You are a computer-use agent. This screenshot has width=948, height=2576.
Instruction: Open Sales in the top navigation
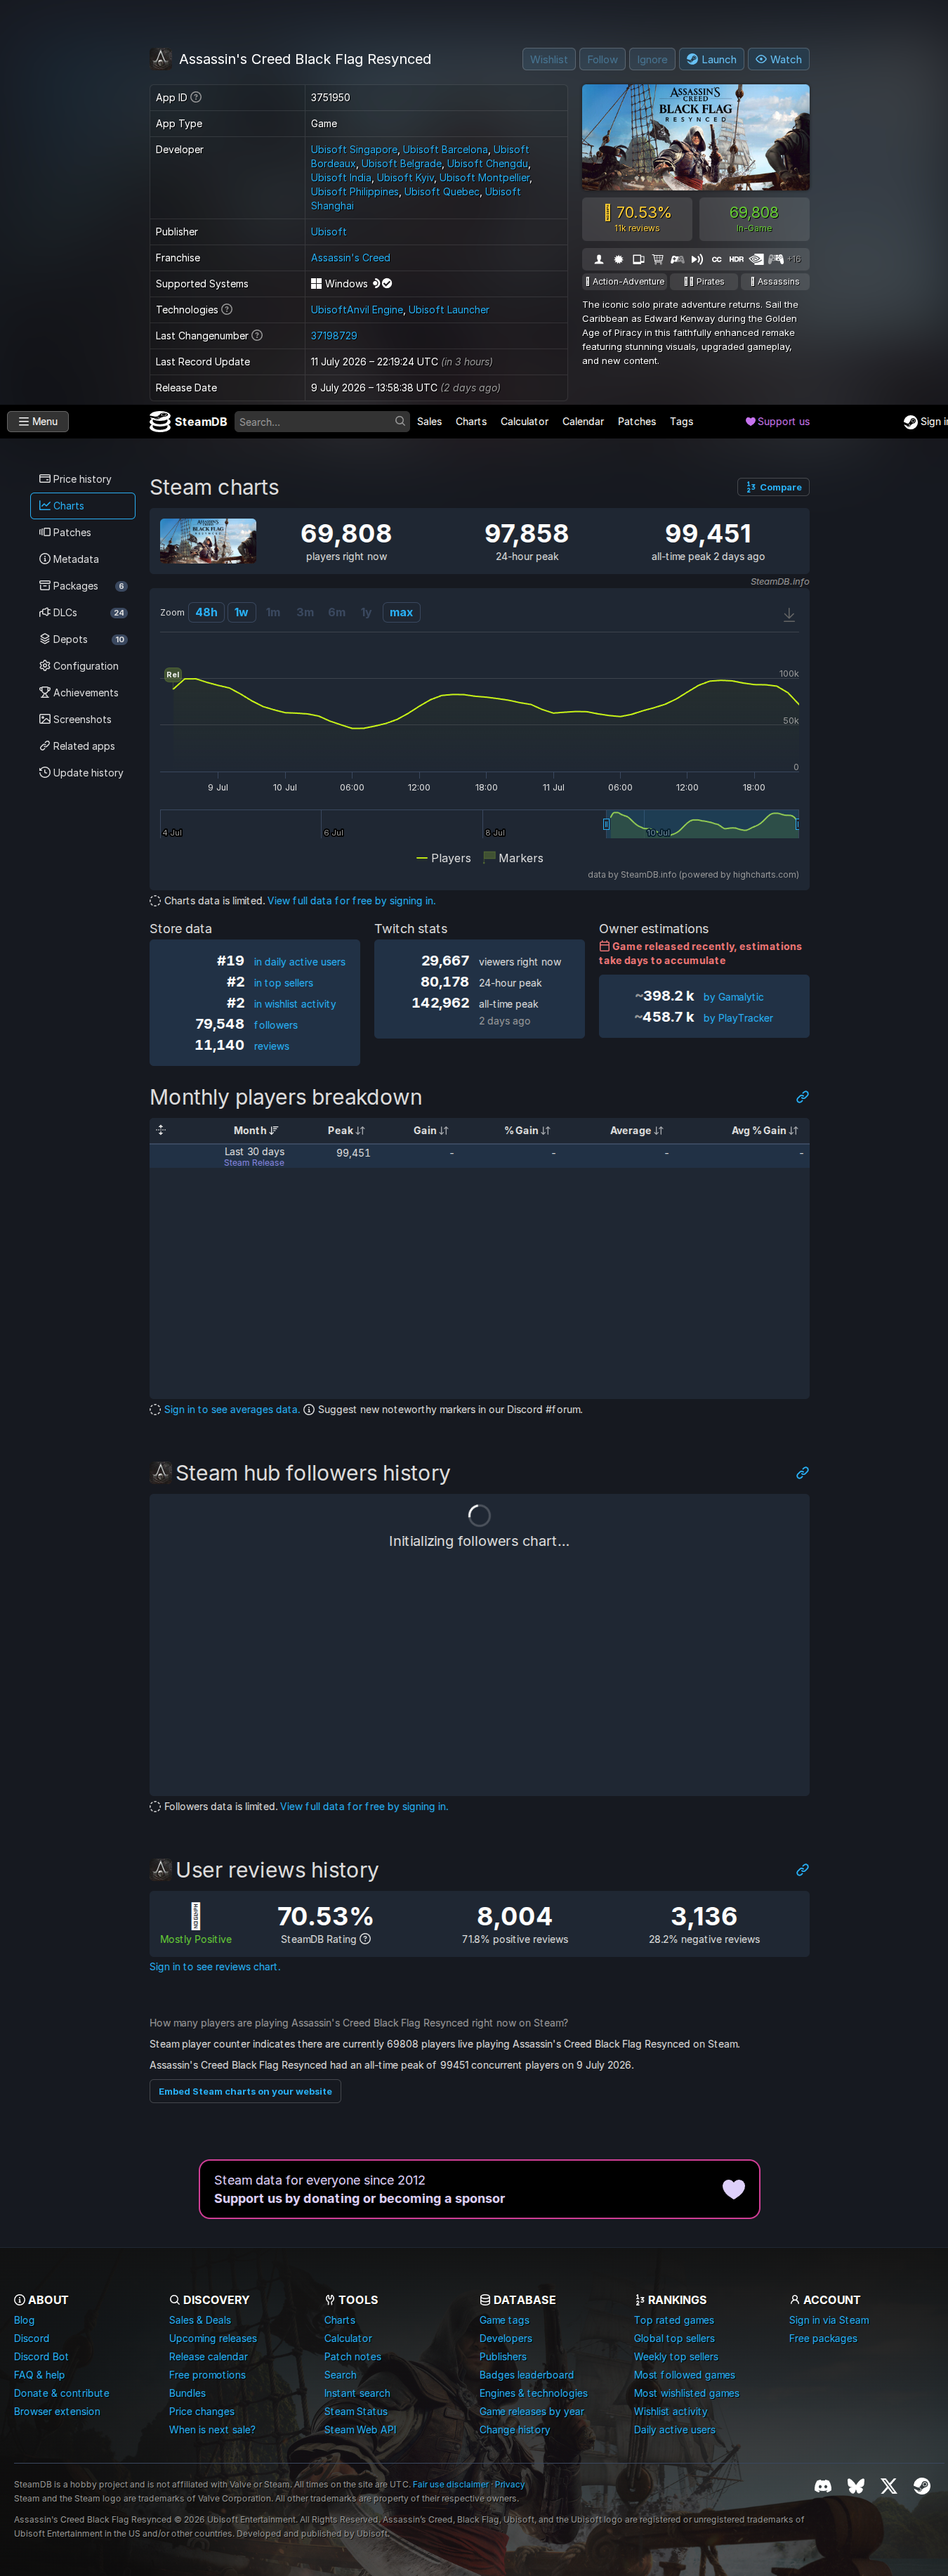[x=430, y=421]
